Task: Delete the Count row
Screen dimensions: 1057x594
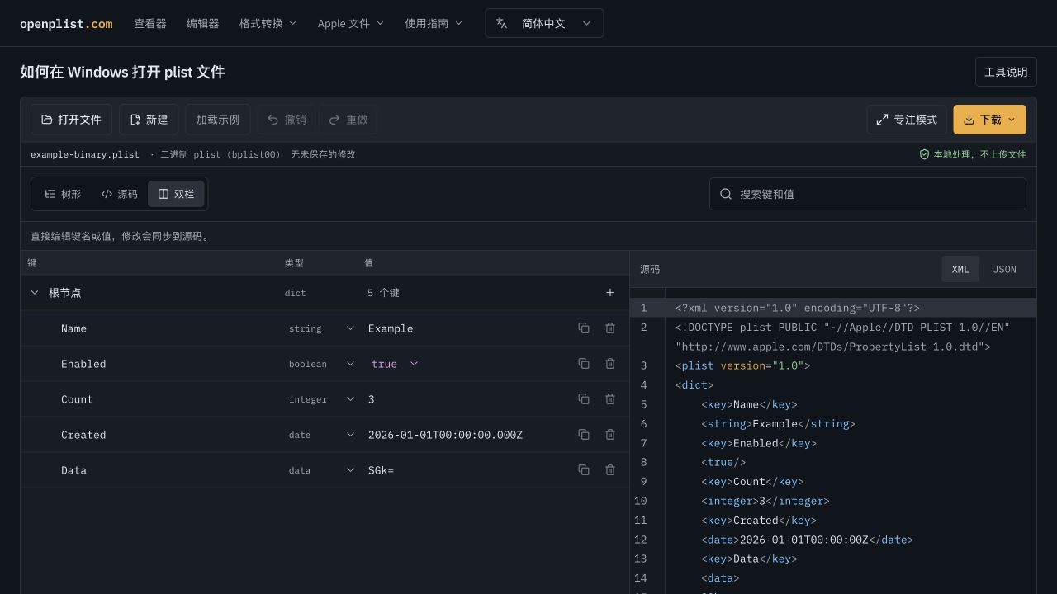Action: 610,399
